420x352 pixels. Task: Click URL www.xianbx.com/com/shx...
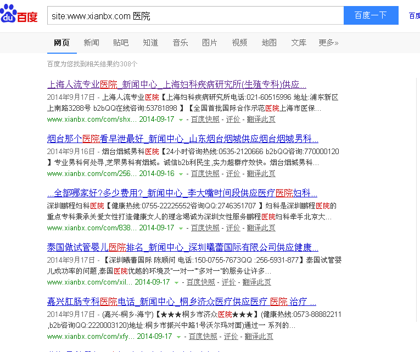point(92,120)
